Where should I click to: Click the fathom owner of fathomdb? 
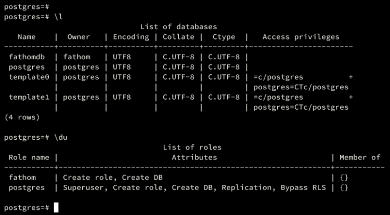click(x=76, y=57)
